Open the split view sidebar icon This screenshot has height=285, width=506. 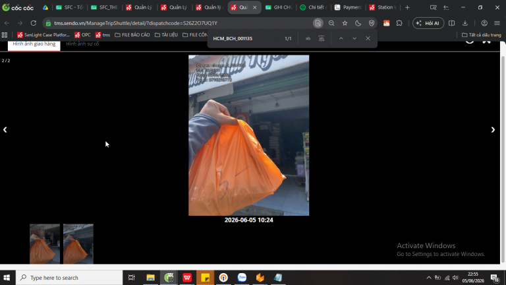451,23
